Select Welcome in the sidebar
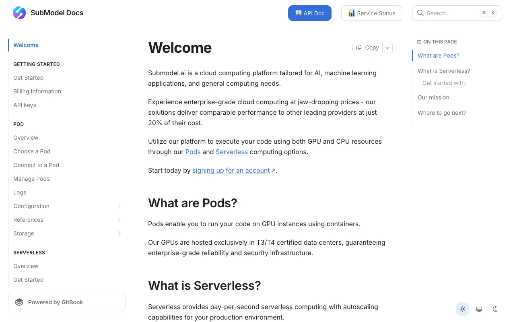Image resolution: width=515 pixels, height=322 pixels. coord(26,45)
